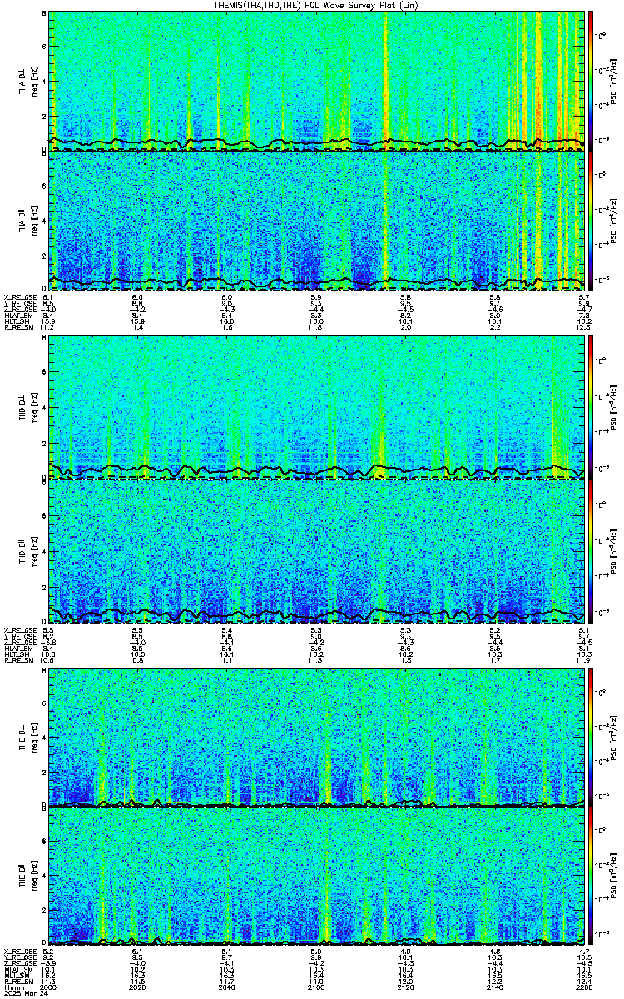Click the R_RE_SM value 11.2 under THA

coord(48,328)
